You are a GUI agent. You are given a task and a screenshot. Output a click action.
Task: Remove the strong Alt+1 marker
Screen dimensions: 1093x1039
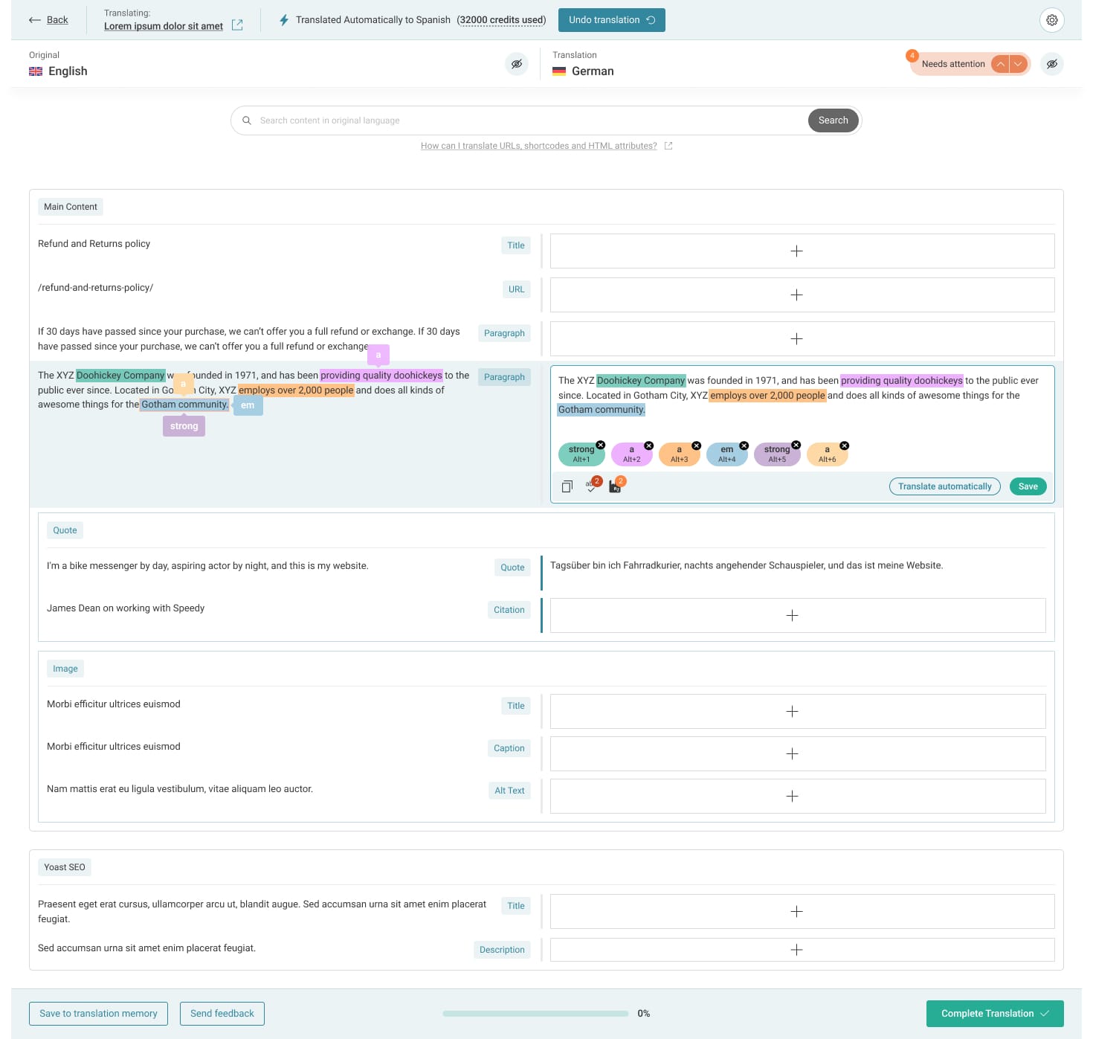click(x=600, y=445)
